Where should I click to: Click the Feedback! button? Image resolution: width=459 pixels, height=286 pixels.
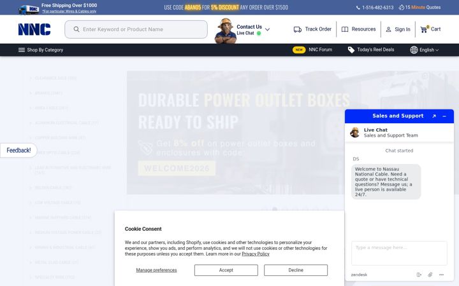point(18,150)
